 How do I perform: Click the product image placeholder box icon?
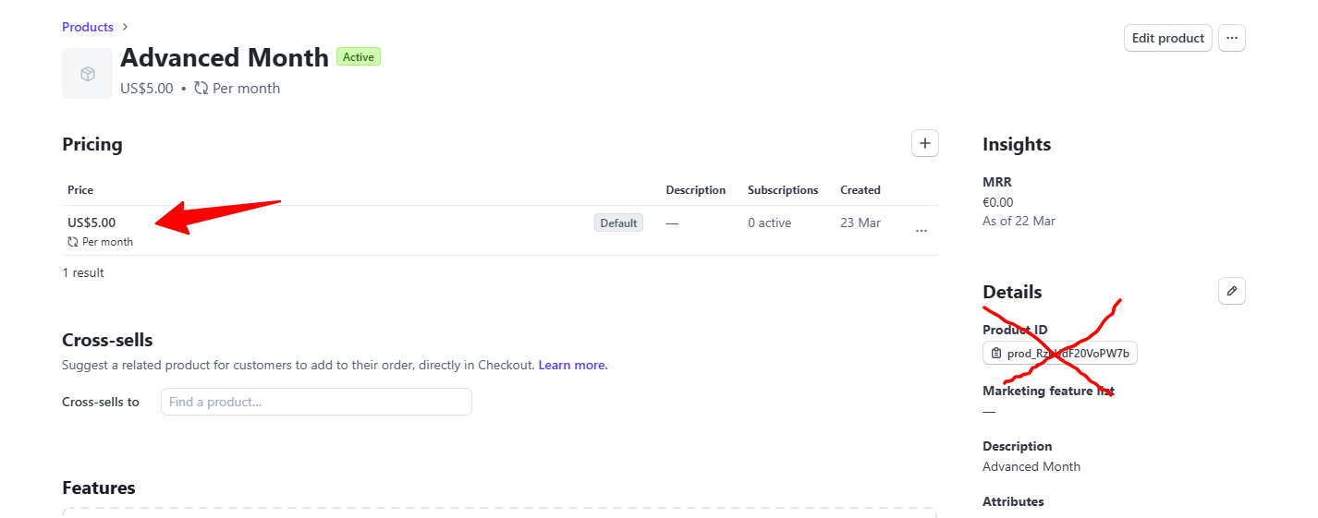pos(88,74)
